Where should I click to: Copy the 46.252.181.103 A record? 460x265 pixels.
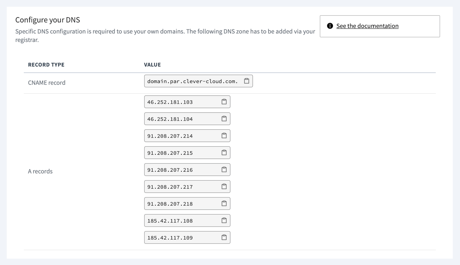[x=225, y=101]
